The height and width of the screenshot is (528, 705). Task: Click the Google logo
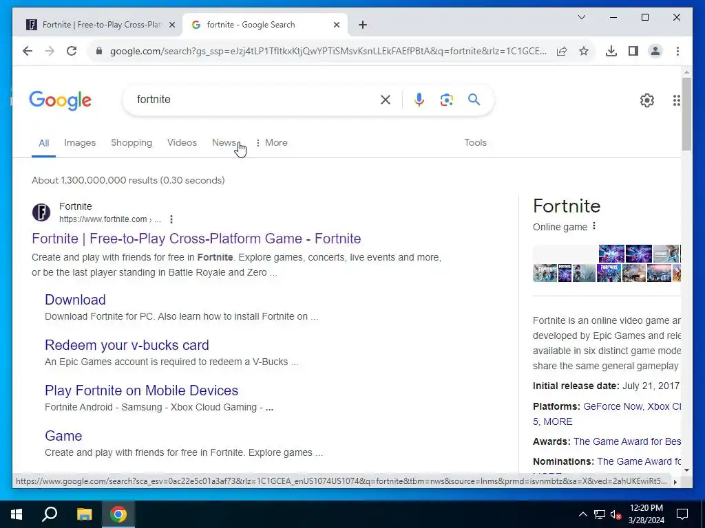61,100
